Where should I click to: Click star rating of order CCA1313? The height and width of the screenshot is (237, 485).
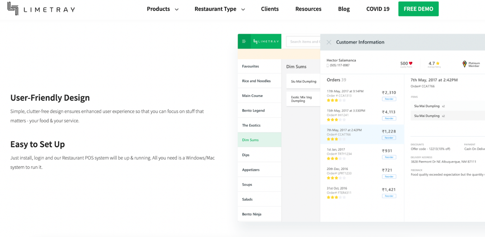(336, 100)
